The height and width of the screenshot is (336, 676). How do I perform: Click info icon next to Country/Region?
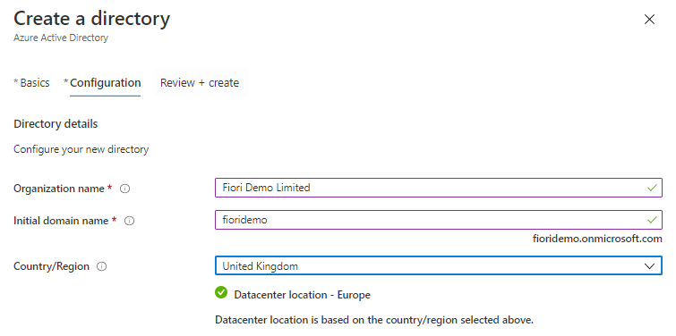coord(102,266)
